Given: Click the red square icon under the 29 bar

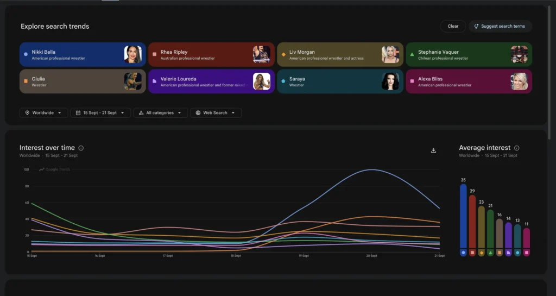Looking at the screenshot, I should pyautogui.click(x=472, y=253).
